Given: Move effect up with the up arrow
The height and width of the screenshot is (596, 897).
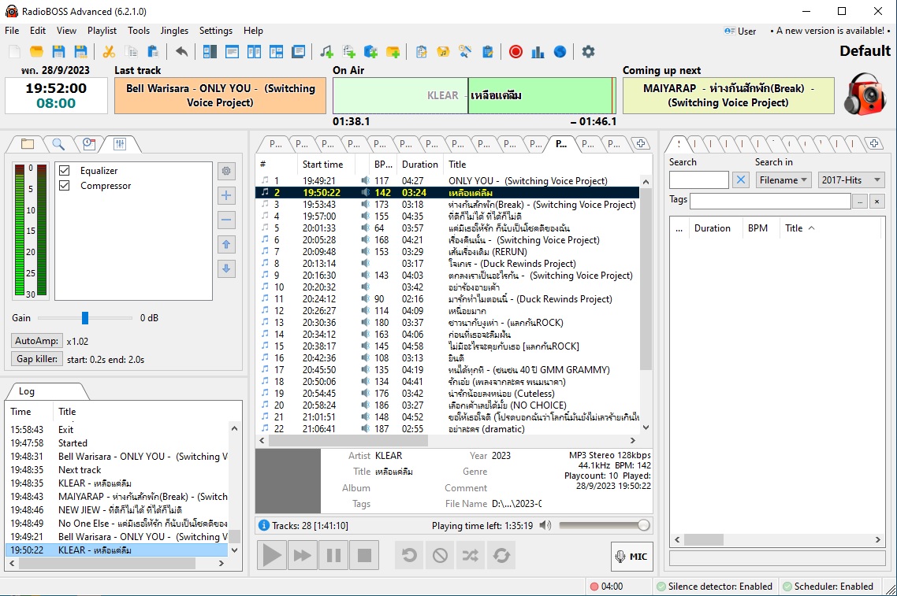Looking at the screenshot, I should point(226,245).
